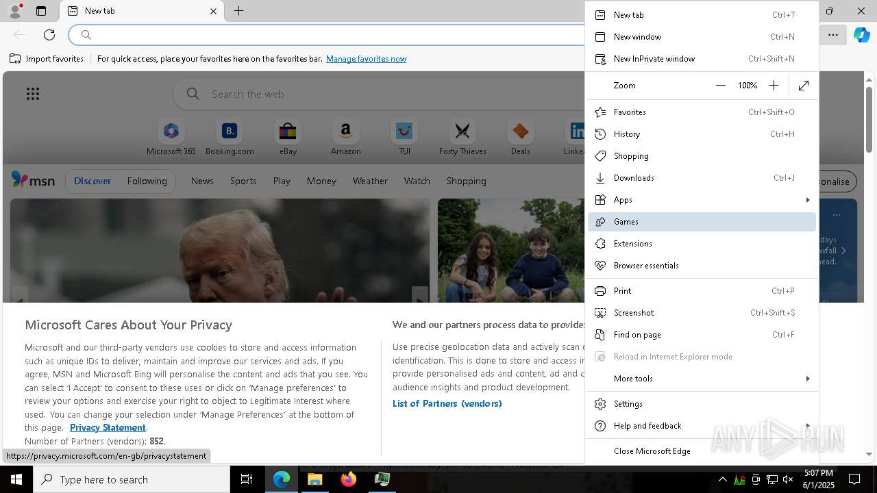Image resolution: width=877 pixels, height=493 pixels.
Task: Open Deals shortcut
Action: (x=521, y=137)
